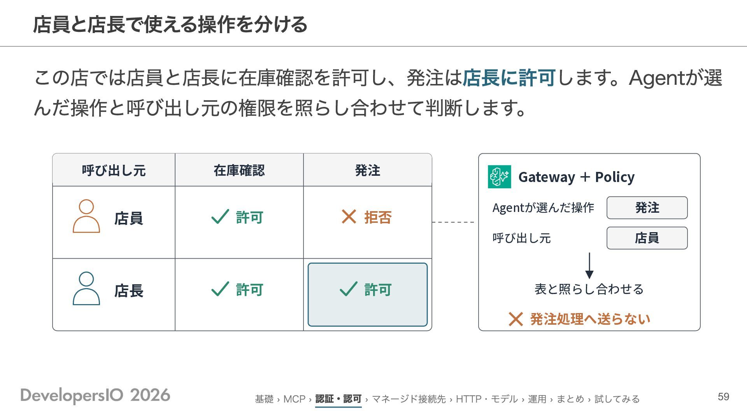The height and width of the screenshot is (420, 747).
Task: Select the 認証・認可 breadcrumb tab
Action: (x=338, y=399)
